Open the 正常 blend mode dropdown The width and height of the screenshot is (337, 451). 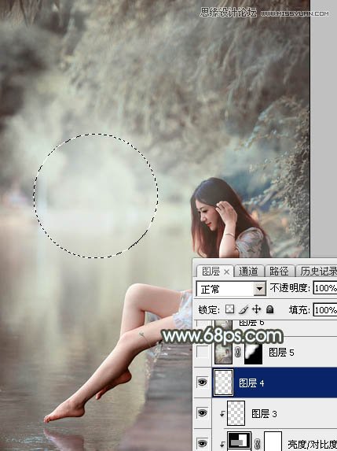point(260,289)
